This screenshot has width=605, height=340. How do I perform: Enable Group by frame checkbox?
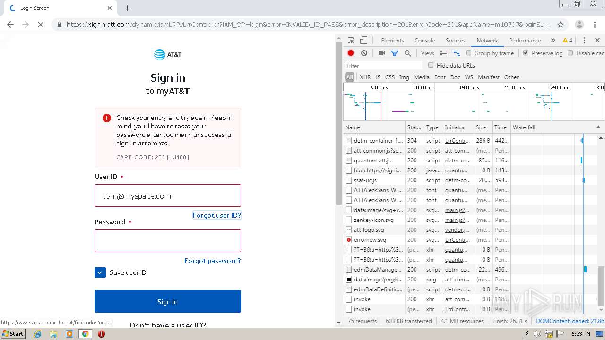pos(469,53)
